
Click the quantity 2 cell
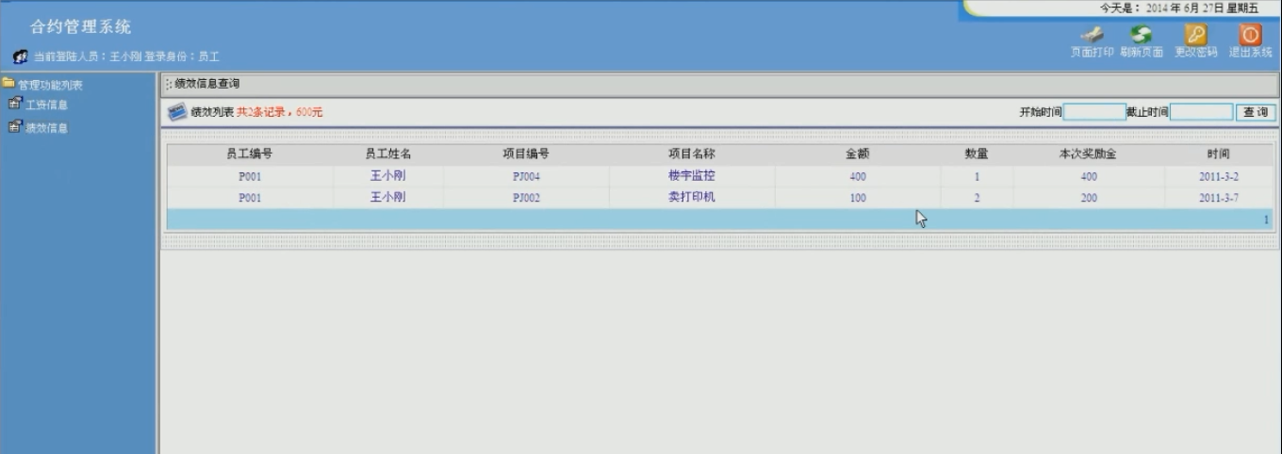tap(977, 198)
